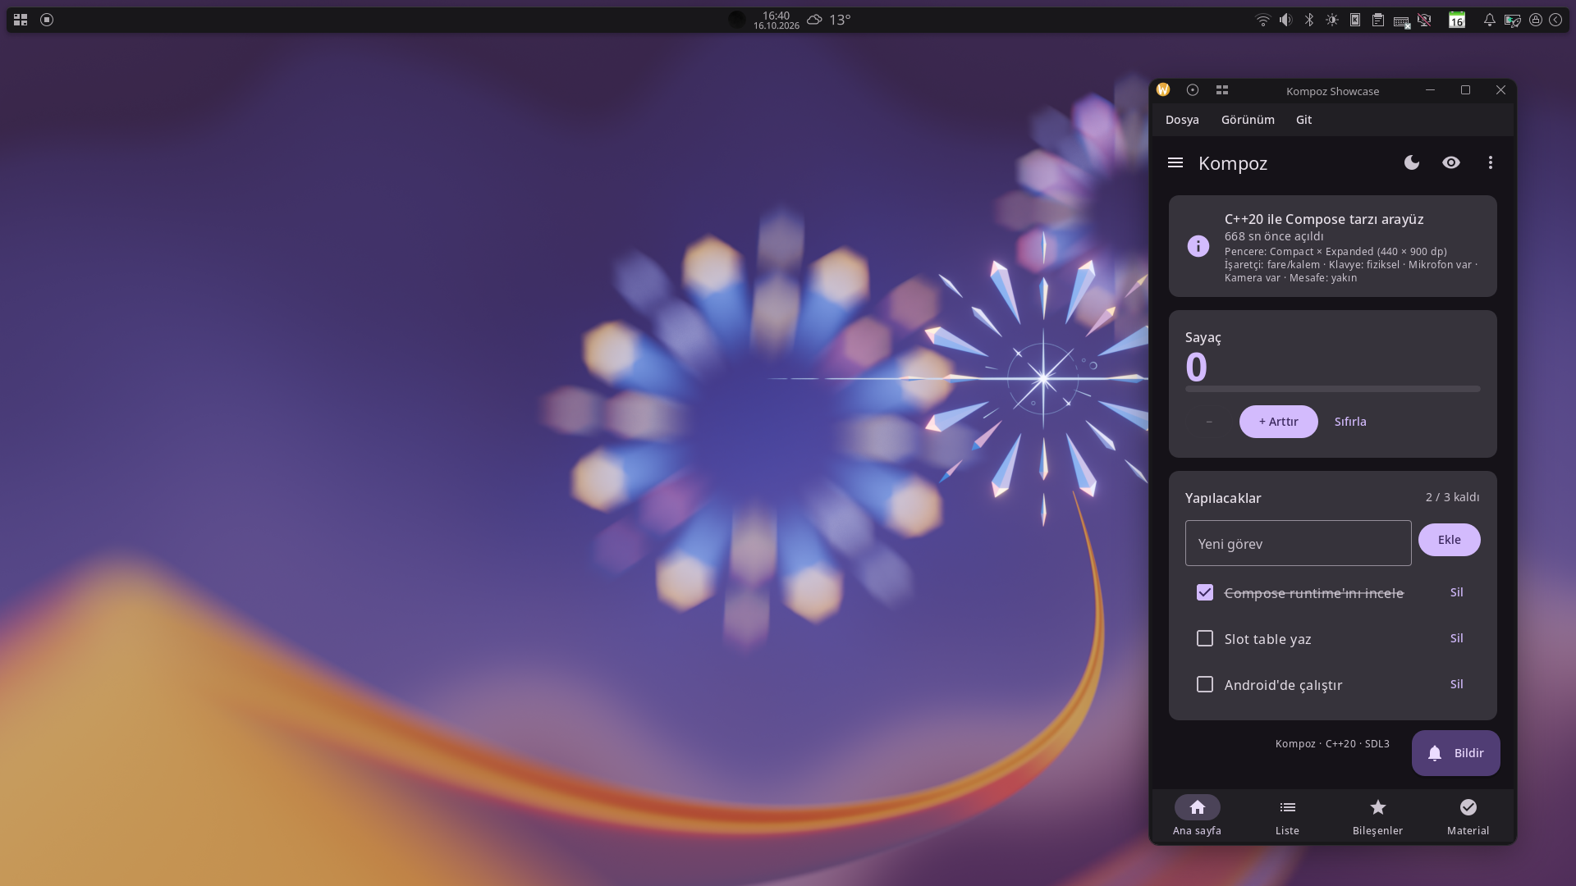
Task: Delete Slot table yaz with Sil
Action: (x=1457, y=638)
